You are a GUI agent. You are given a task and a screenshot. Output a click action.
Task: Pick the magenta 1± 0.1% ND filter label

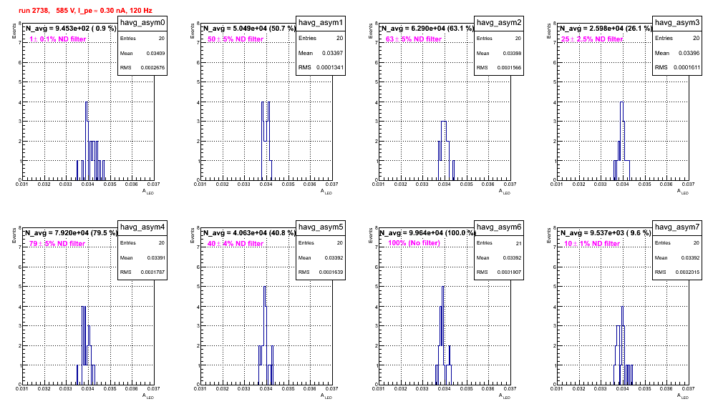pos(58,39)
